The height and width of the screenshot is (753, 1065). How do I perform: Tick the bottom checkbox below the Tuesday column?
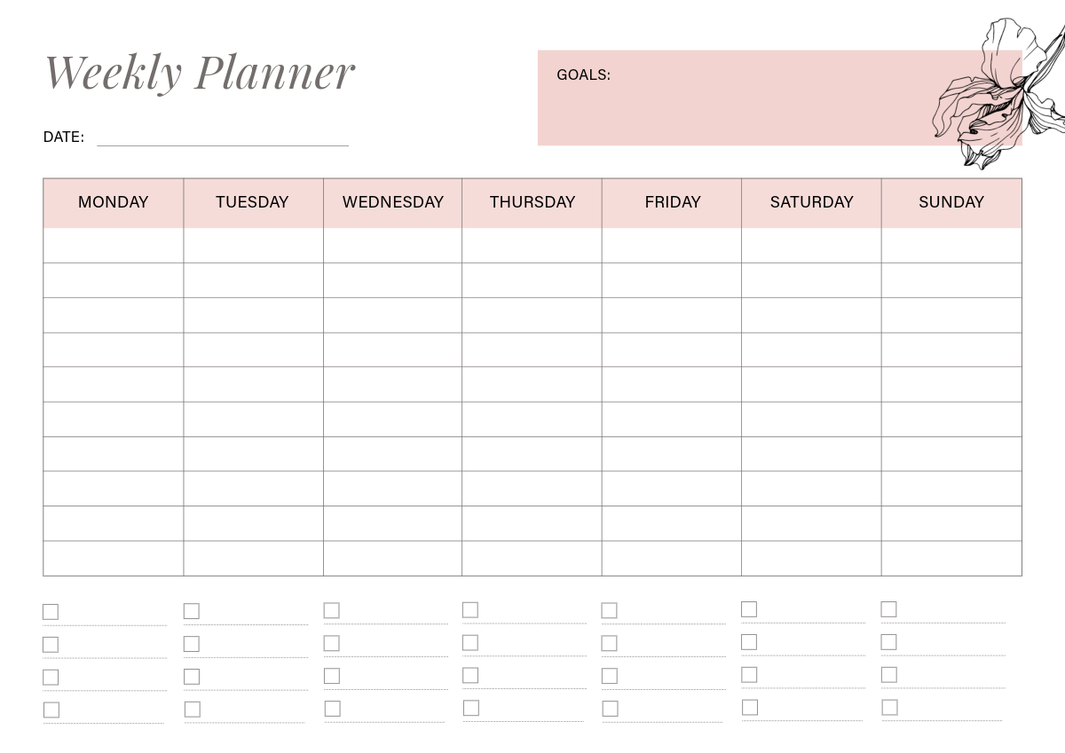[192, 710]
